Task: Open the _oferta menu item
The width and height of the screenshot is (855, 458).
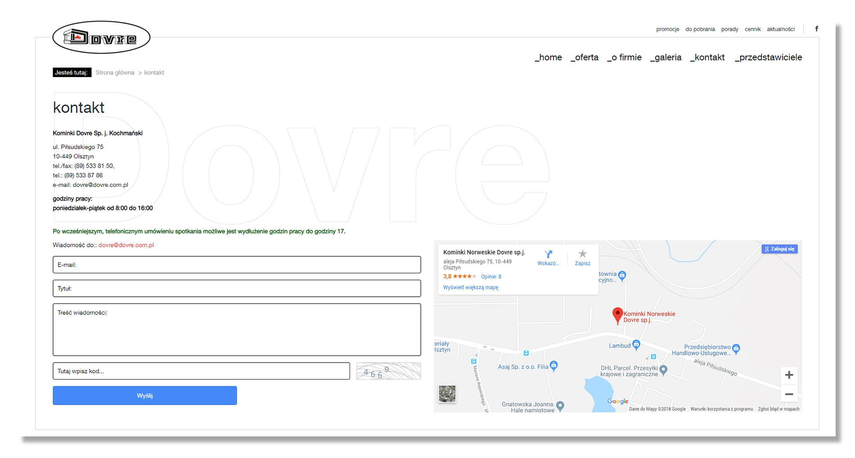Action: [x=584, y=57]
